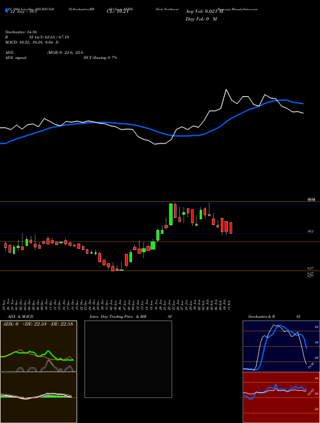Click the 'SI 14/3: 62.65 / 67.18' value
Image resolution: width=320 pixels, height=423 pixels.
[49, 37]
